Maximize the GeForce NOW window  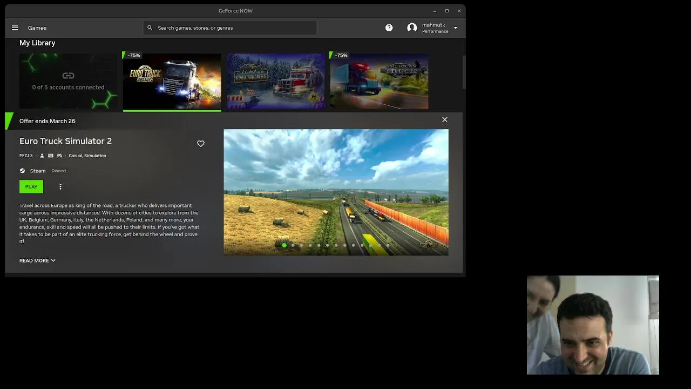[447, 11]
